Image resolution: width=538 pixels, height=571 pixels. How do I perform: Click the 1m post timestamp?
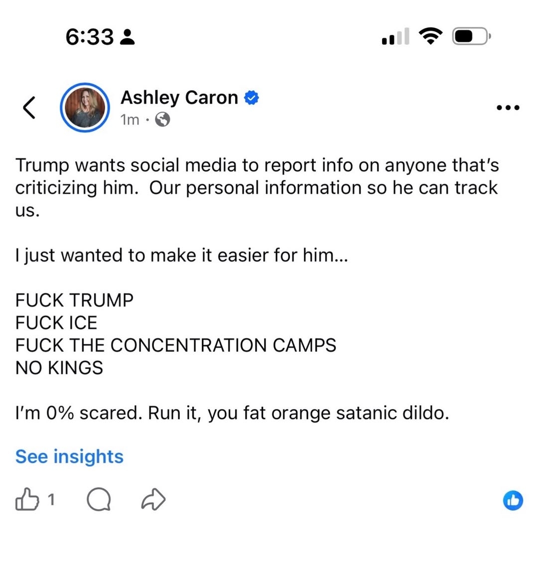tap(130, 120)
